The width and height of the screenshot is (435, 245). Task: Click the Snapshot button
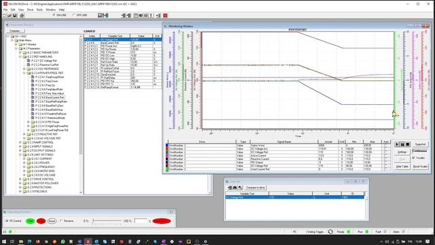pos(420,144)
